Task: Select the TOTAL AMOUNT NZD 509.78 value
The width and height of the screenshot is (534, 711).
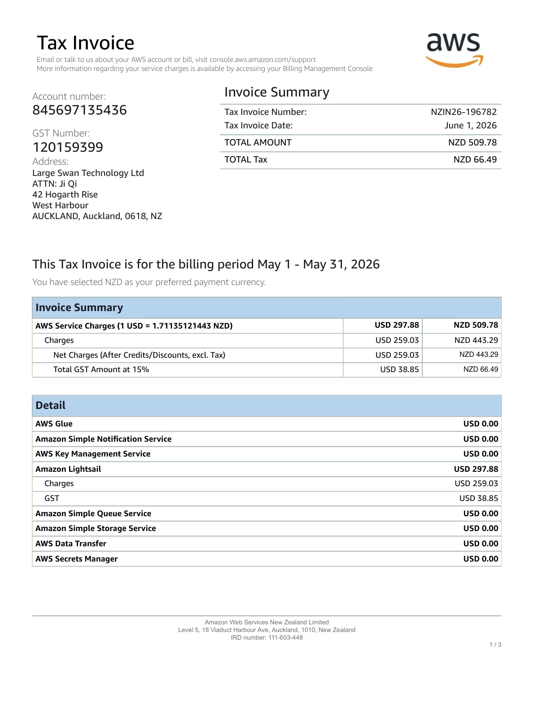Action: coord(473,142)
